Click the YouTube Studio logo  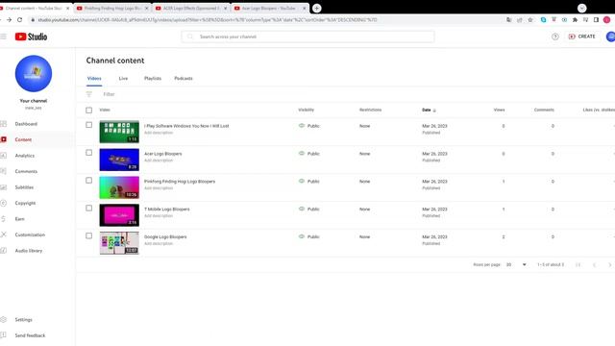click(x=31, y=37)
